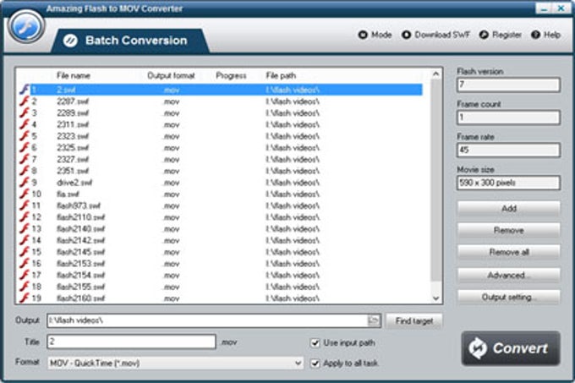Viewport: 575px width, 383px height.
Task: Click the file list scroll down arrow
Action: (x=435, y=298)
